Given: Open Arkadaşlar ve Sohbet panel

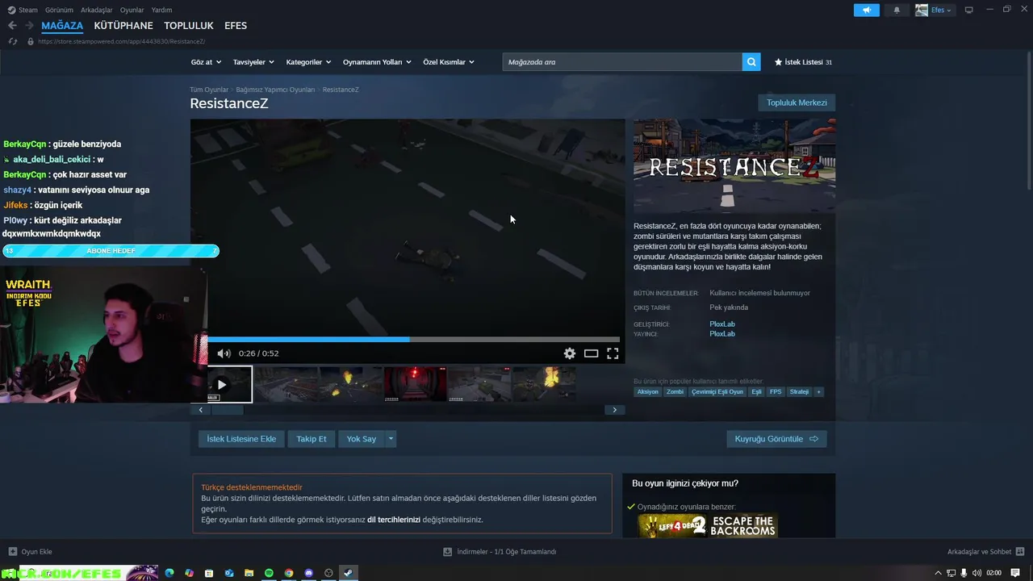Looking at the screenshot, I should tap(985, 552).
